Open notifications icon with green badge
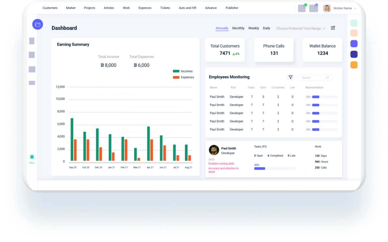 coord(302,8)
